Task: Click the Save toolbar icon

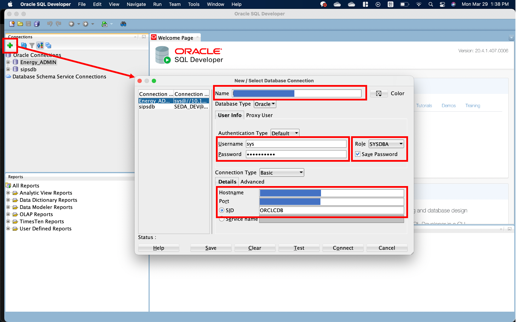Action: click(x=28, y=24)
